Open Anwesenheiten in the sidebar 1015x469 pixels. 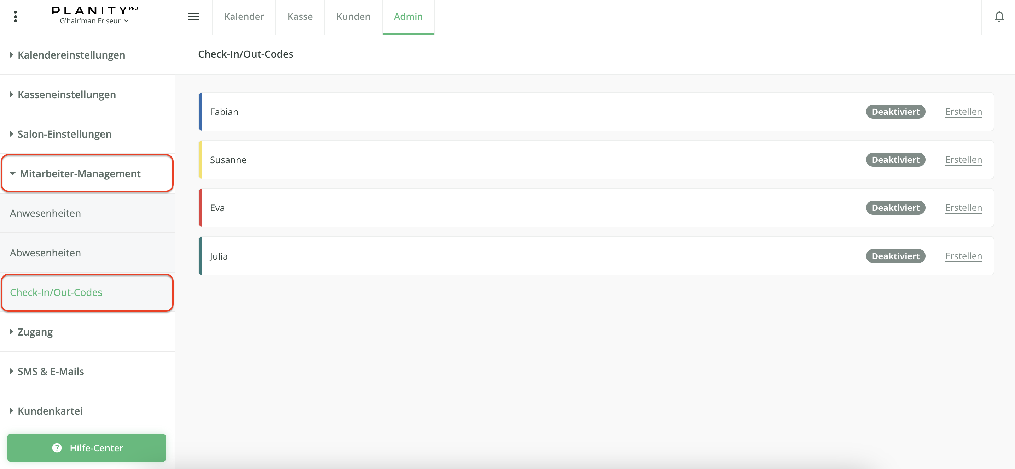tap(45, 213)
